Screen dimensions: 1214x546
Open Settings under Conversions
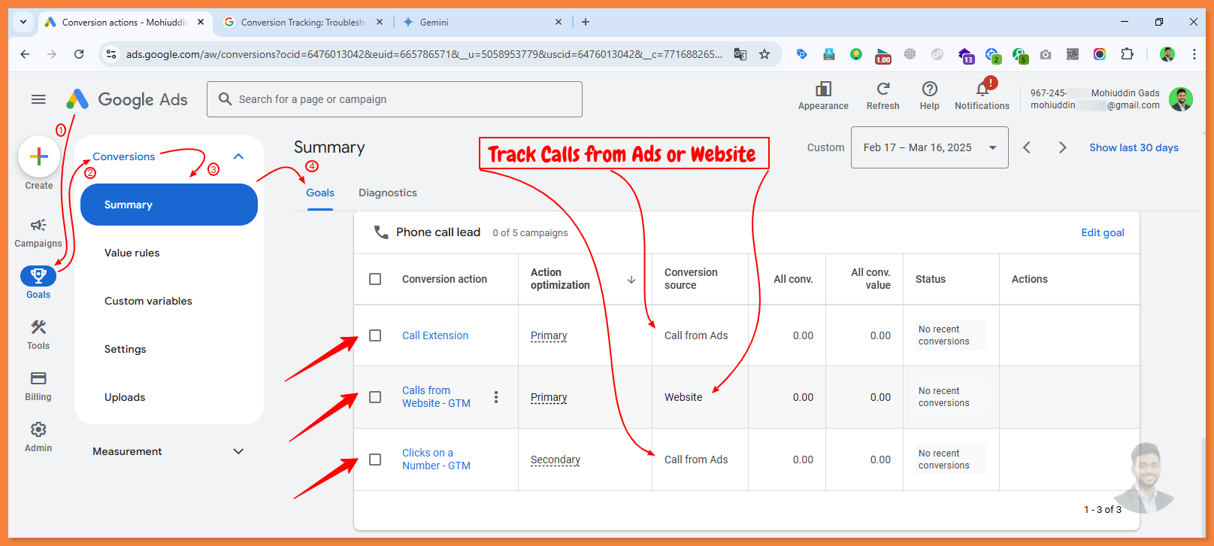point(126,349)
